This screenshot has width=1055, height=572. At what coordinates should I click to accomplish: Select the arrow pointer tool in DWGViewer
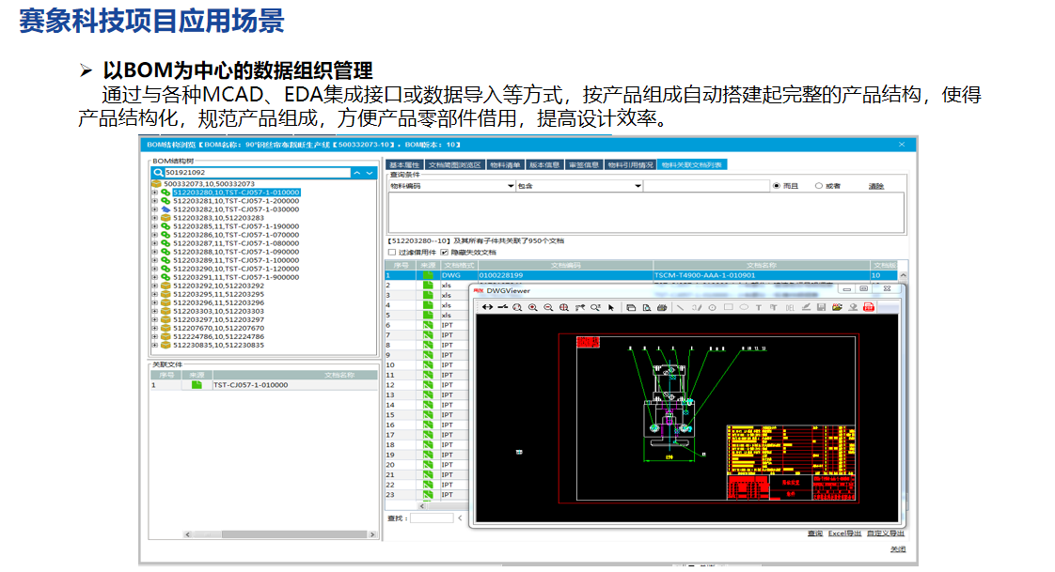pyautogui.click(x=611, y=307)
